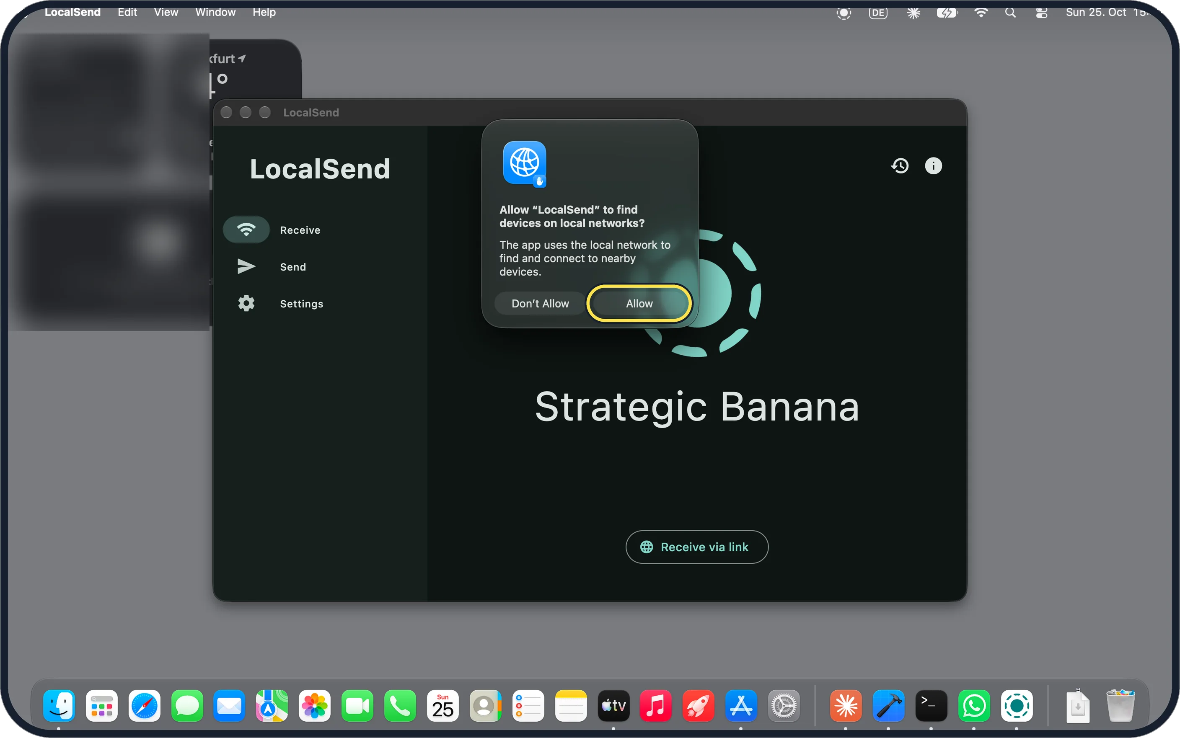Click the gear Settings sidebar icon
Screen dimensions: 1180x738
point(246,303)
